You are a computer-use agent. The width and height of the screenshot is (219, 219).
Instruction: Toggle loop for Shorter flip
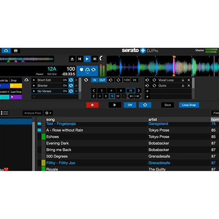(71, 86)
